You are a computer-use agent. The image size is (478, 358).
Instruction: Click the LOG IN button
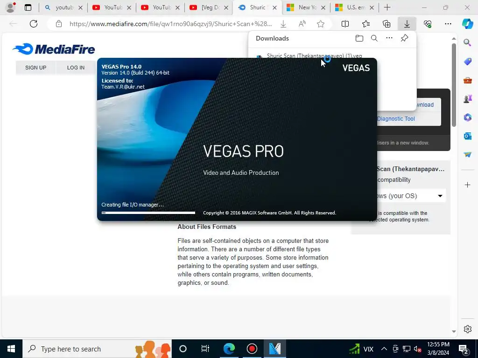point(76,68)
